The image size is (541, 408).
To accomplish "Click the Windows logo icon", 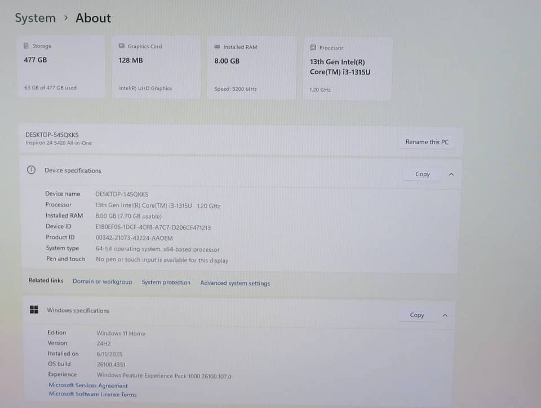I will pos(34,310).
